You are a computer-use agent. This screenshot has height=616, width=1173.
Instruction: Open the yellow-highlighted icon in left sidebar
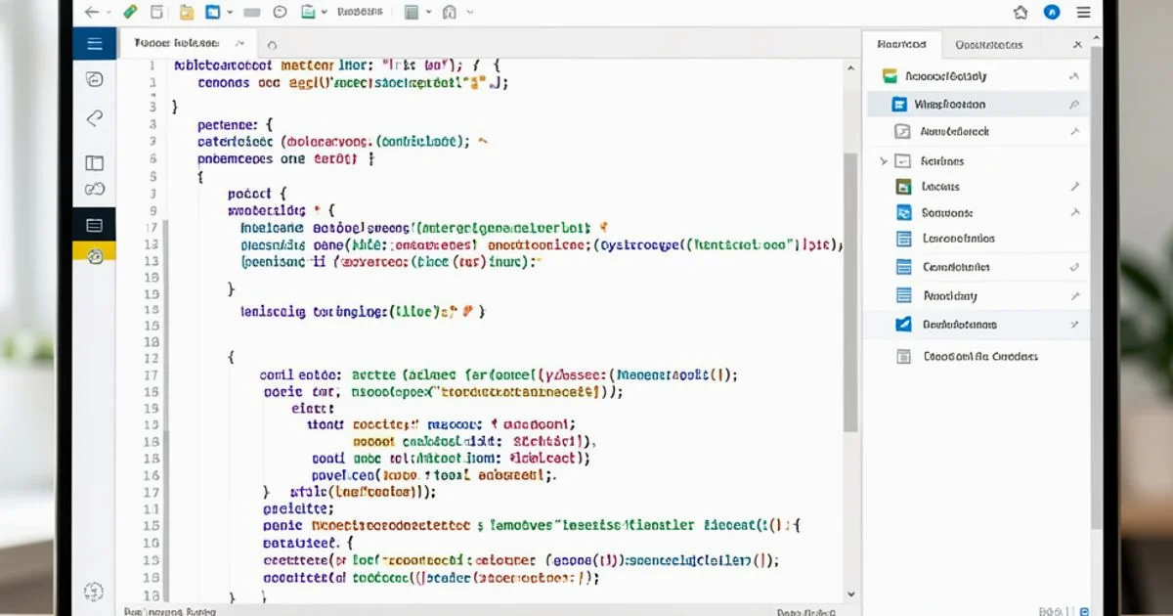pyautogui.click(x=95, y=255)
